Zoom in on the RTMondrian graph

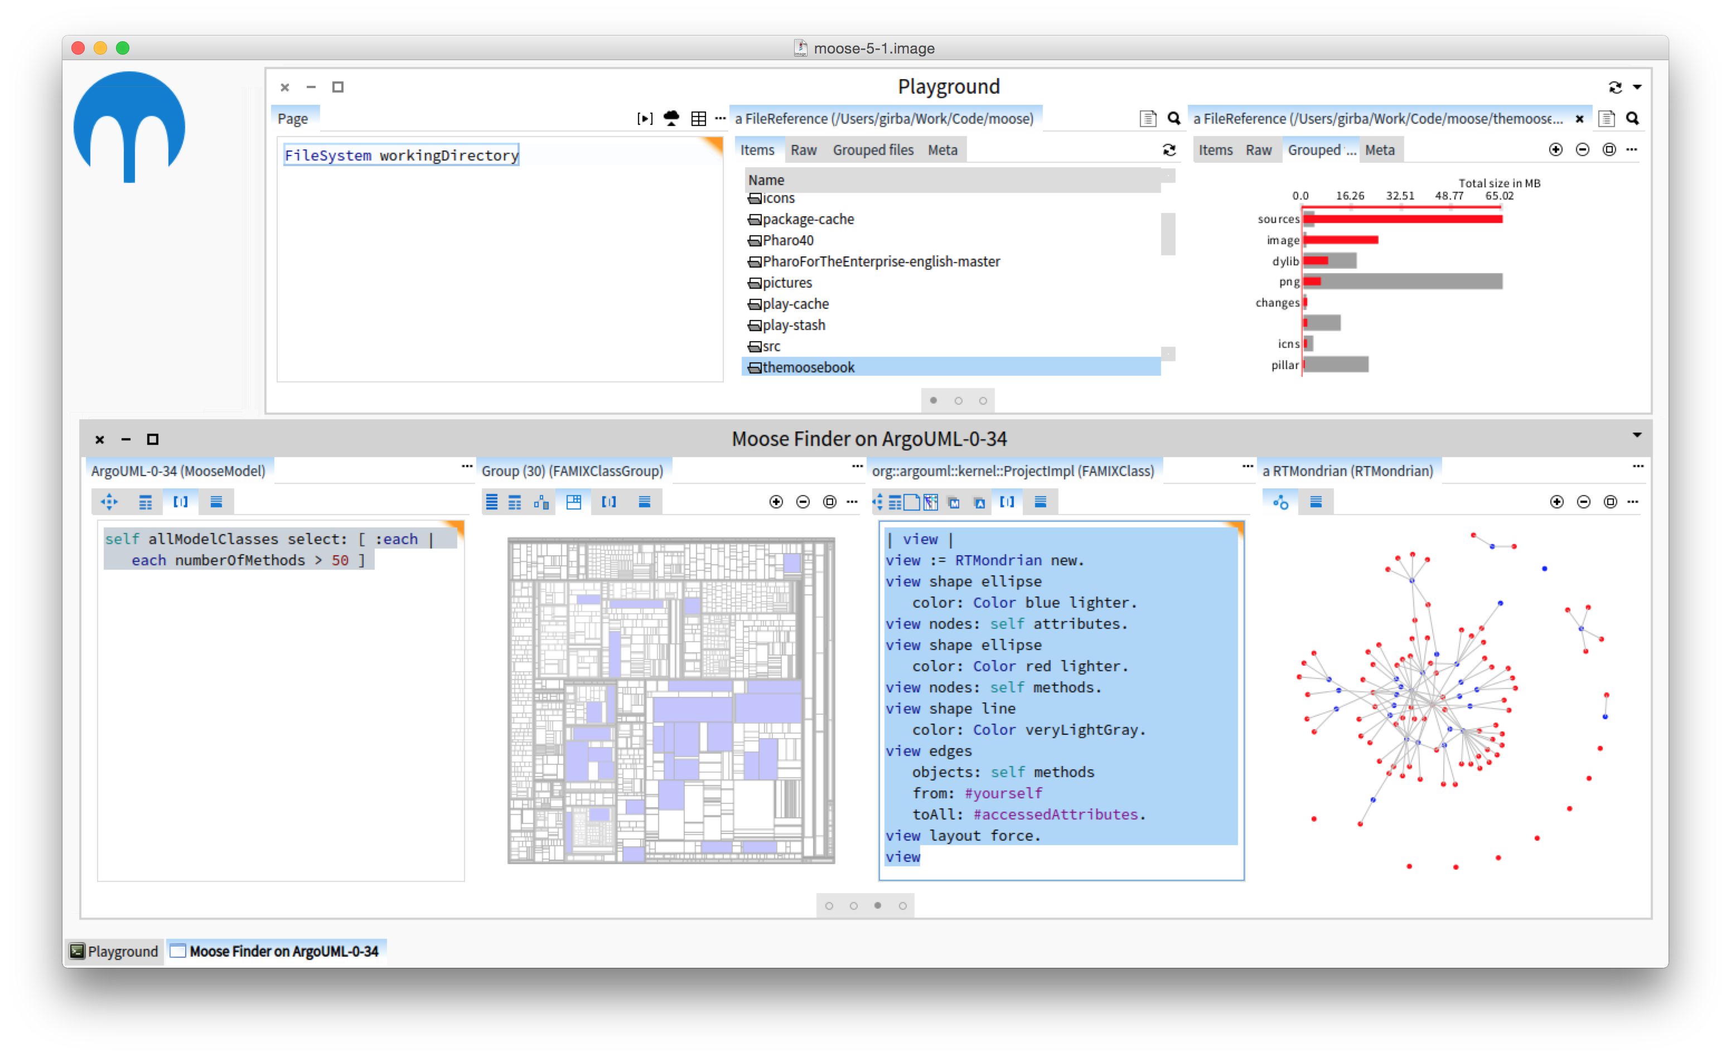tap(1557, 501)
